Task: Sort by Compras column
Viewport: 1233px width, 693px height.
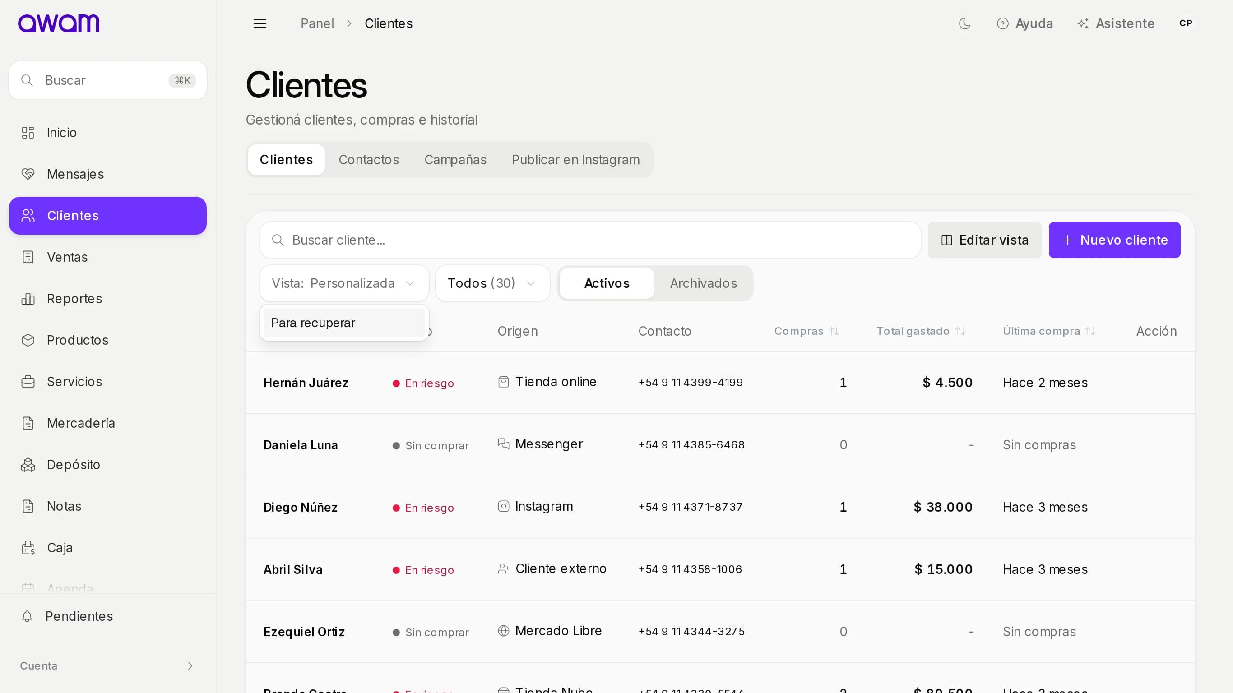Action: point(807,331)
